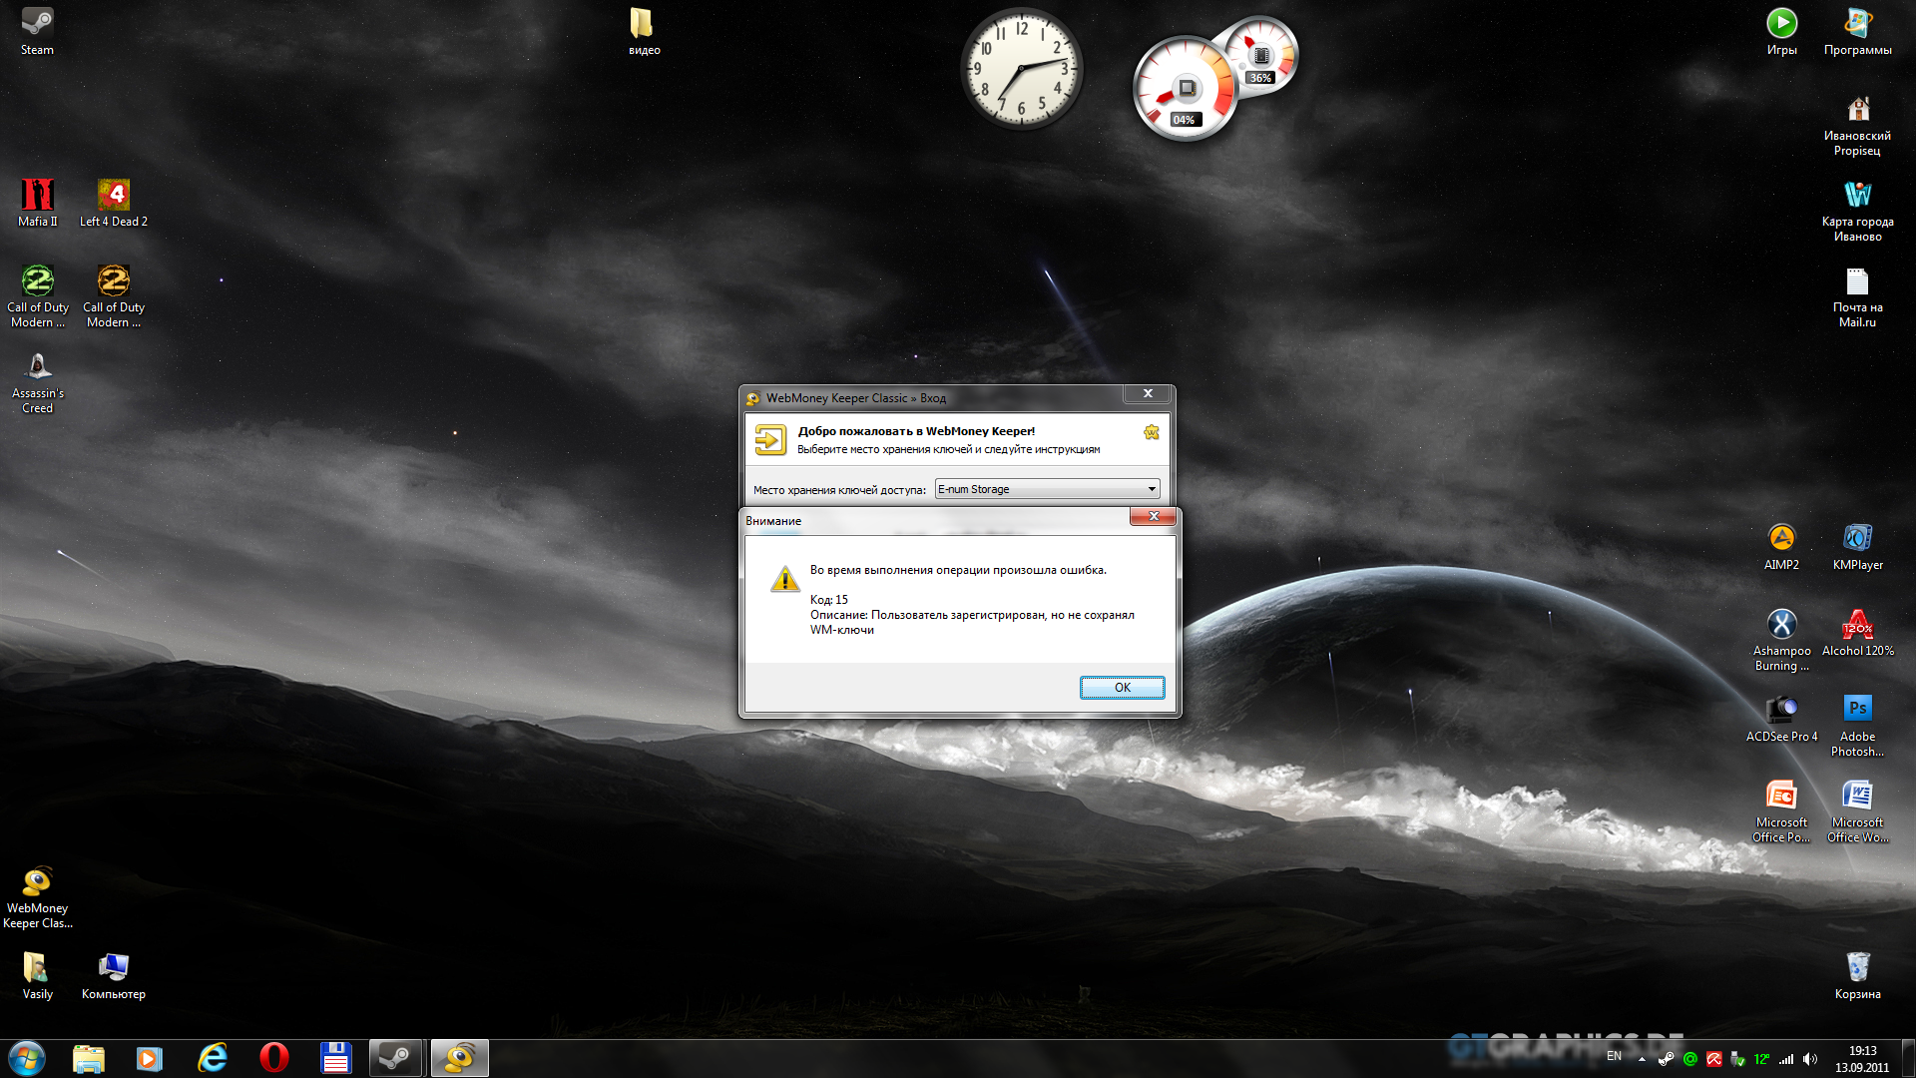1916x1078 pixels.
Task: Launch ACDSee Pro 4
Action: [x=1781, y=718]
